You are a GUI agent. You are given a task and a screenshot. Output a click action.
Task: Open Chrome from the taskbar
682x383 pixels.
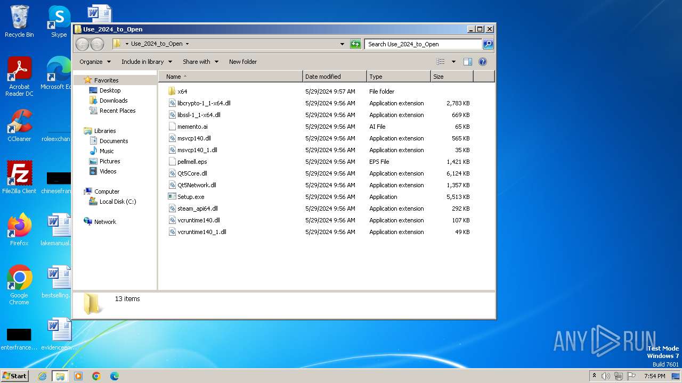point(96,376)
